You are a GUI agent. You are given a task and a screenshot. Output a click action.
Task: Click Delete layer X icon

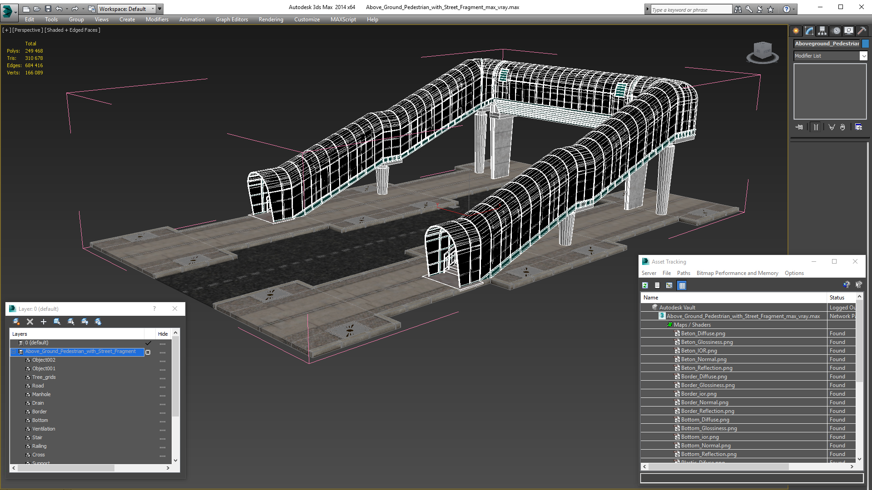tap(30, 322)
